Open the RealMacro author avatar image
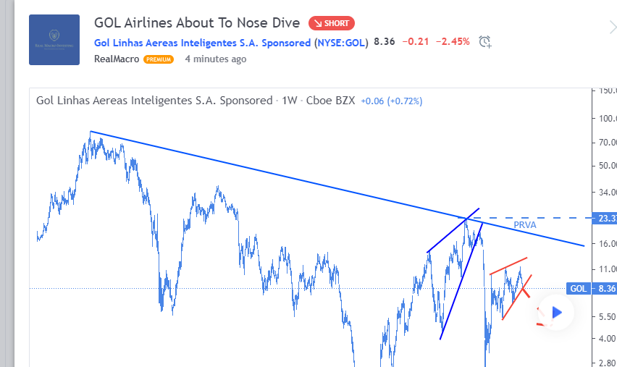Viewport: 617px width, 367px height. (x=54, y=40)
